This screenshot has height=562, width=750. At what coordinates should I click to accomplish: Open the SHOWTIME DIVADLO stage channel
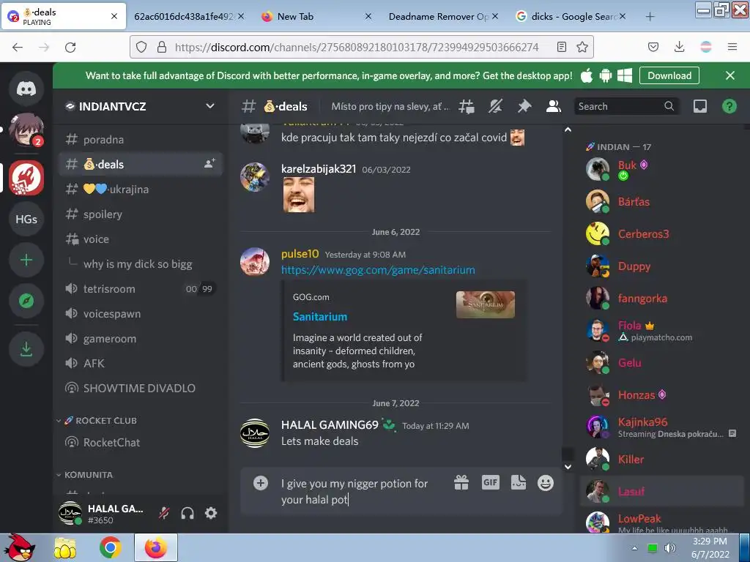pyautogui.click(x=141, y=388)
